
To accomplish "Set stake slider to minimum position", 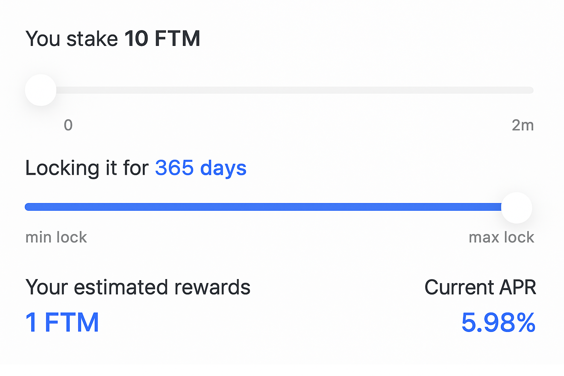I will [x=40, y=90].
